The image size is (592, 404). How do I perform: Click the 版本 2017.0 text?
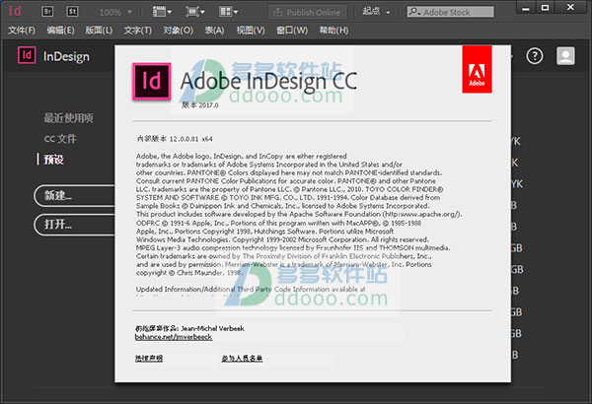point(200,105)
